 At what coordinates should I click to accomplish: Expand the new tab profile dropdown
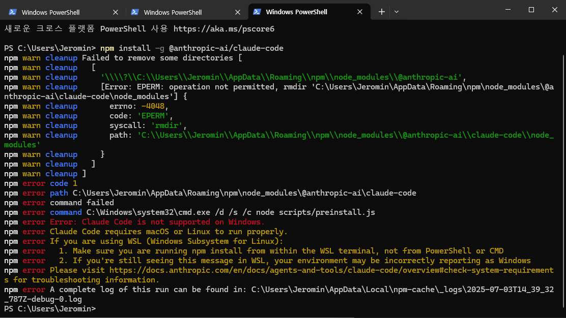tap(397, 12)
